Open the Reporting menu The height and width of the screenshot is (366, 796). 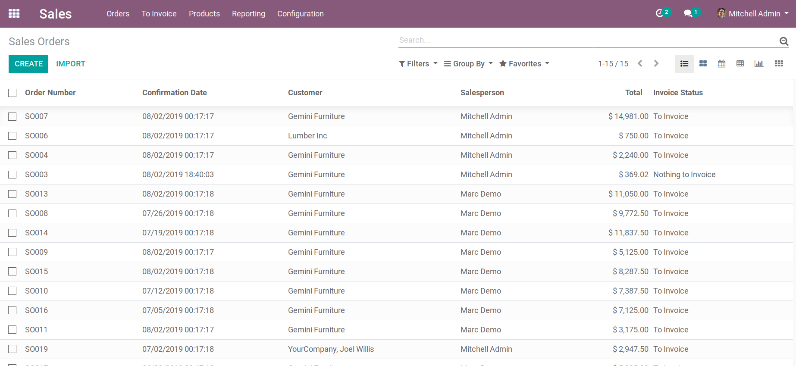click(248, 14)
